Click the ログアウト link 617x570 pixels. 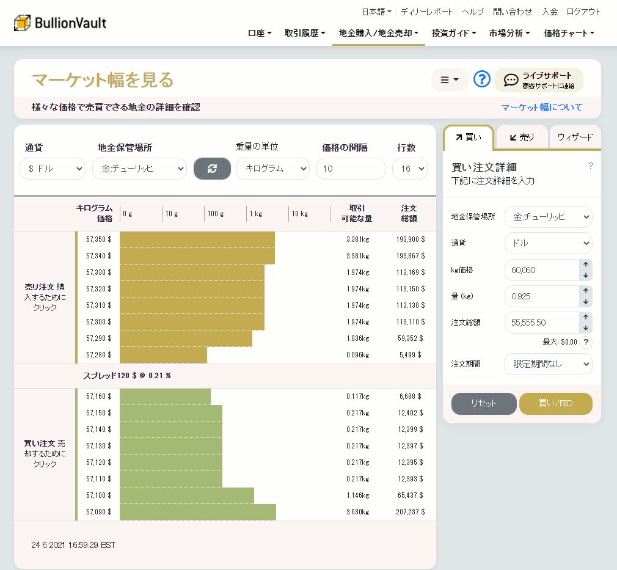[x=583, y=12]
